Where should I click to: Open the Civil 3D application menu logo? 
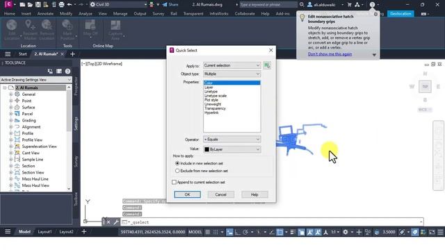pyautogui.click(x=8, y=4)
